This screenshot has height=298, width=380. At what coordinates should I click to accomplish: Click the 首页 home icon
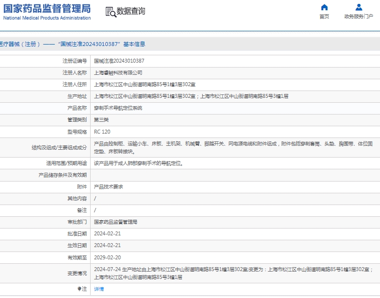click(x=324, y=7)
